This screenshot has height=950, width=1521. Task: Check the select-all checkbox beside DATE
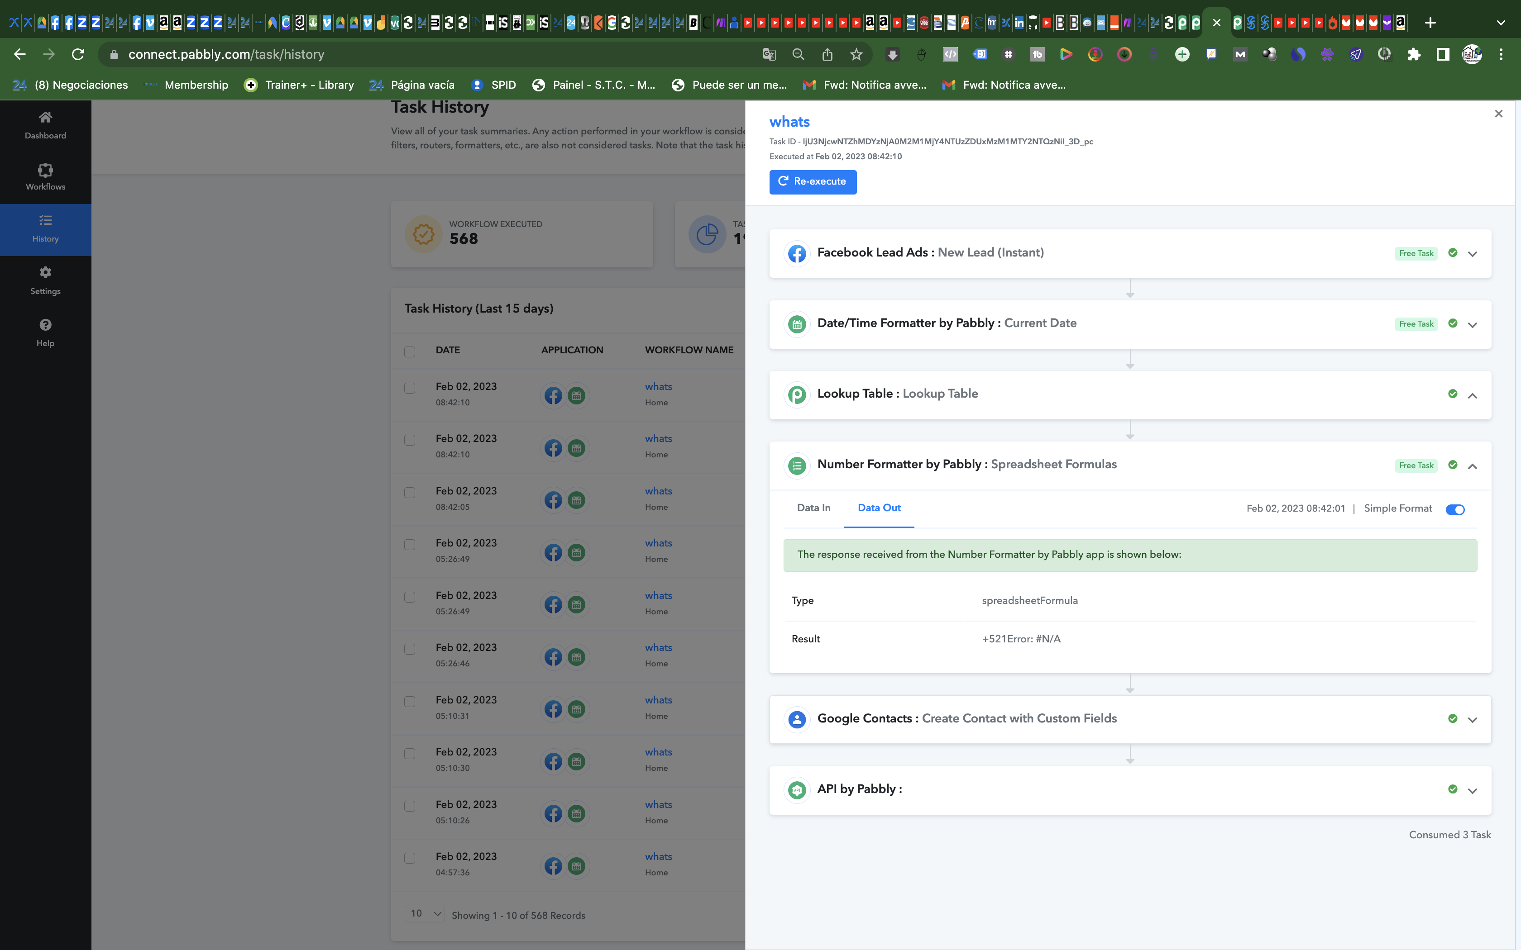coord(410,351)
